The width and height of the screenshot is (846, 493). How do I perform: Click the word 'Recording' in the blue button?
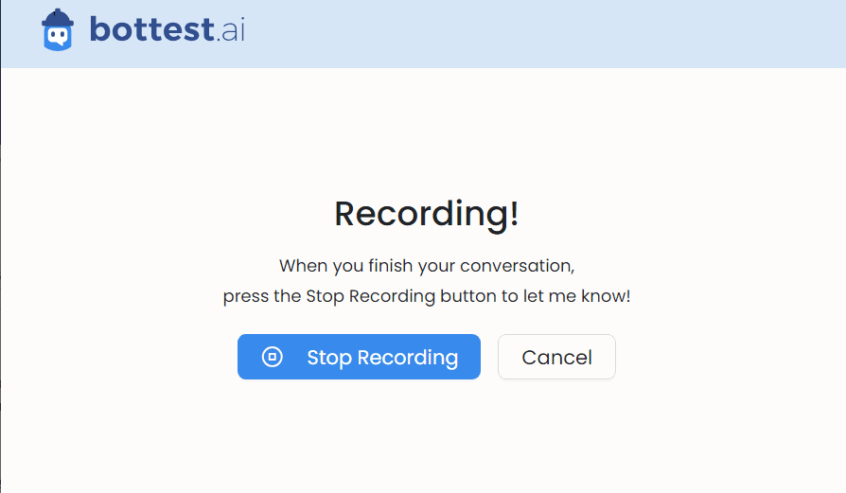pyautogui.click(x=408, y=358)
